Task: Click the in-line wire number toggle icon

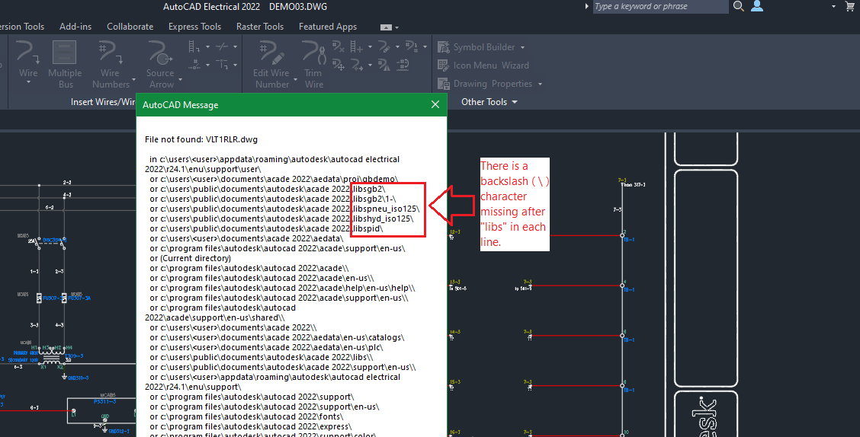Action: coord(403,65)
